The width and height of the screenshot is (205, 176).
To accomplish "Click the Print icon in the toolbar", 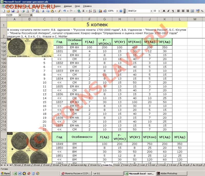I will (23, 11).
